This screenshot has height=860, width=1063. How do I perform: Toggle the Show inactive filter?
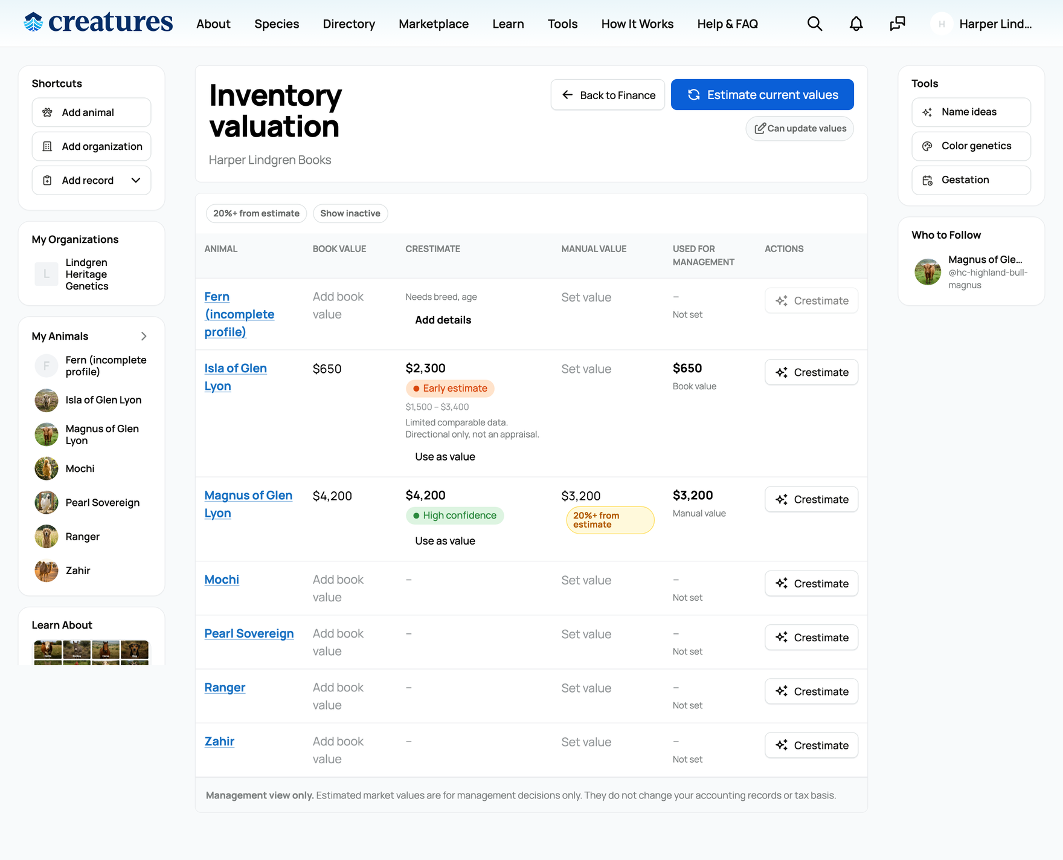click(350, 213)
